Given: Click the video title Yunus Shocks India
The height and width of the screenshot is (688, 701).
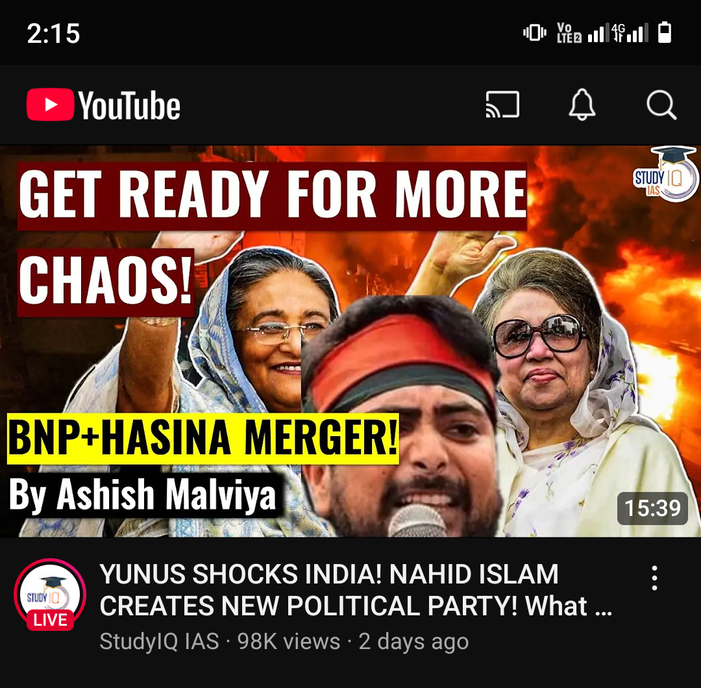Looking at the screenshot, I should 356,590.
